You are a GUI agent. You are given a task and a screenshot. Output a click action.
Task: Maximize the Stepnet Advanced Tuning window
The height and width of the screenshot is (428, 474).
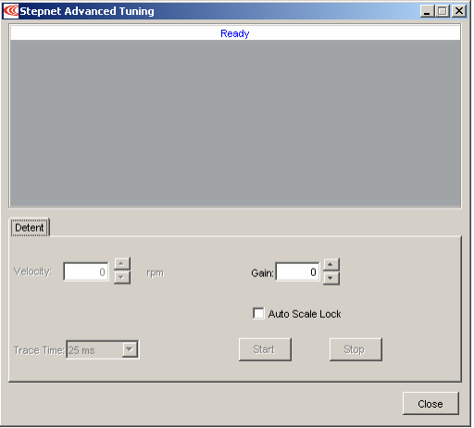point(443,11)
